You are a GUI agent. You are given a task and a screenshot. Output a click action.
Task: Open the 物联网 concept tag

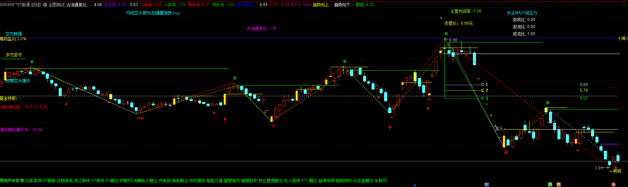[x=126, y=181]
